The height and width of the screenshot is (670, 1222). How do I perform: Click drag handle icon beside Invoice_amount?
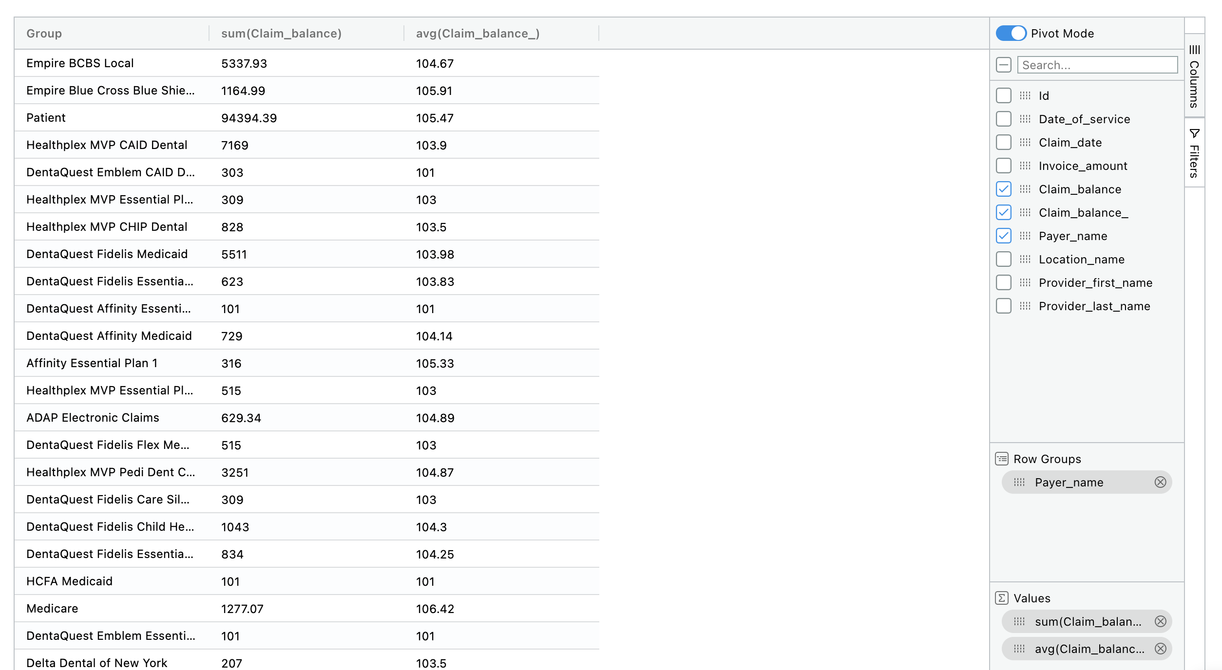point(1025,166)
